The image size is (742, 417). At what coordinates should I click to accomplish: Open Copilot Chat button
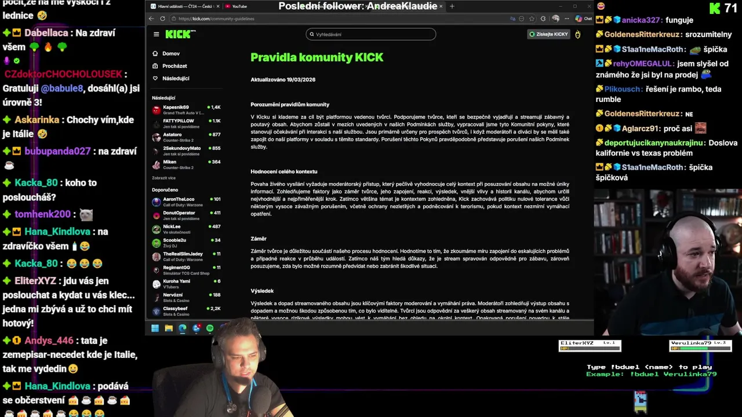(584, 19)
